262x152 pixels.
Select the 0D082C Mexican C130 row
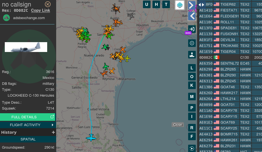point(231,57)
